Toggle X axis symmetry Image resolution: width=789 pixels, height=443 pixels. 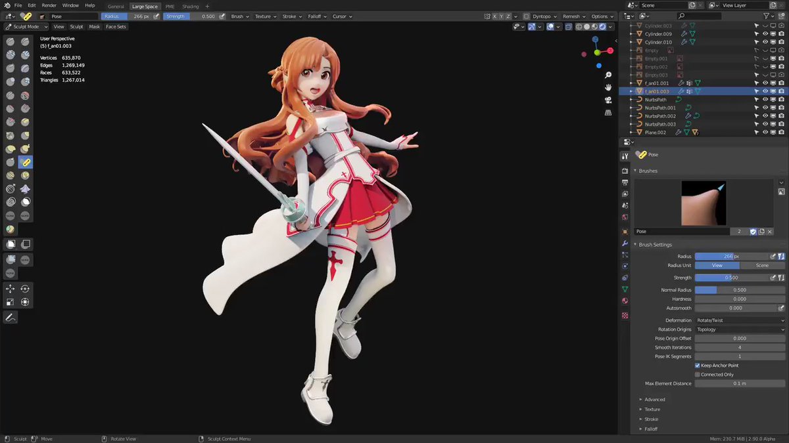click(493, 16)
